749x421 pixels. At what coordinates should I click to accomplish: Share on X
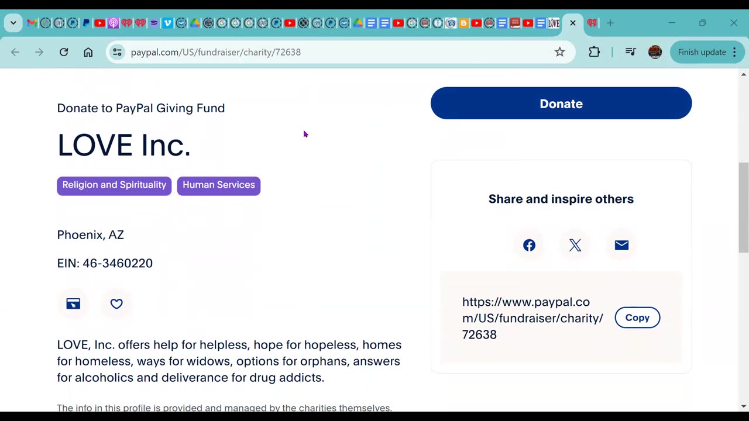[x=575, y=245]
